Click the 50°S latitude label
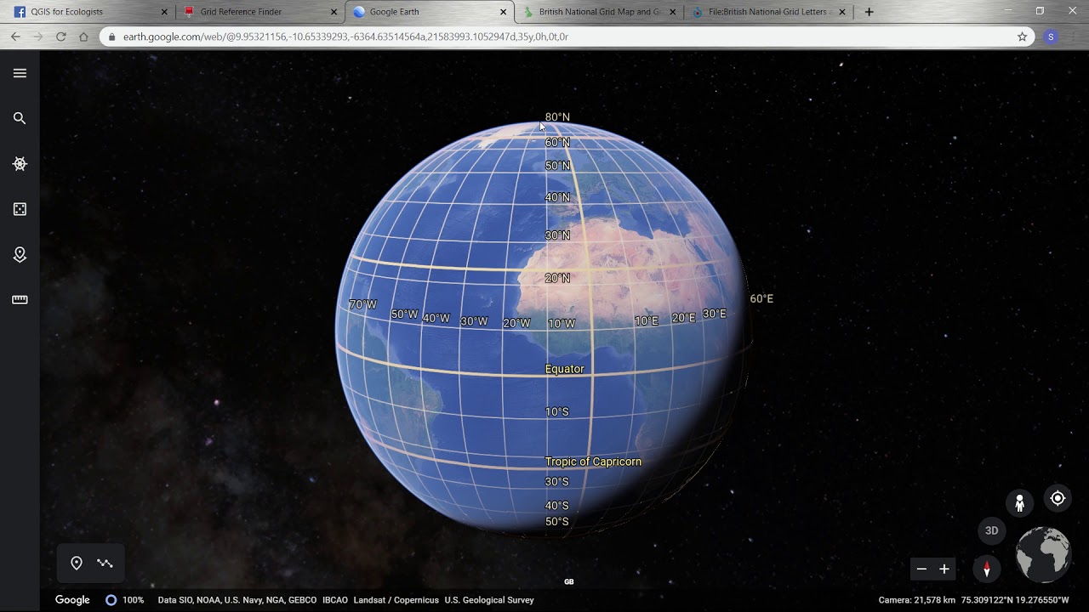The image size is (1089, 612). [556, 521]
